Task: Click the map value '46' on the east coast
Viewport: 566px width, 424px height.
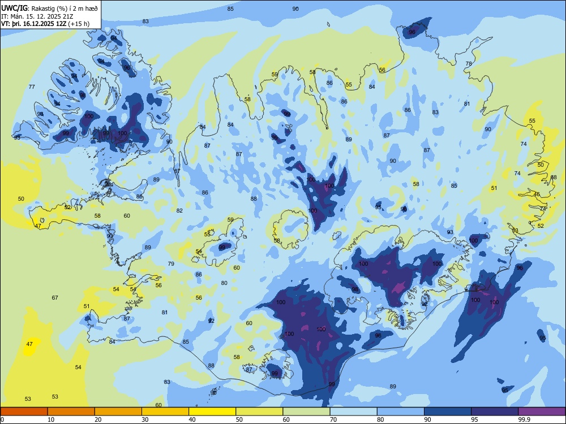Action: (x=537, y=194)
